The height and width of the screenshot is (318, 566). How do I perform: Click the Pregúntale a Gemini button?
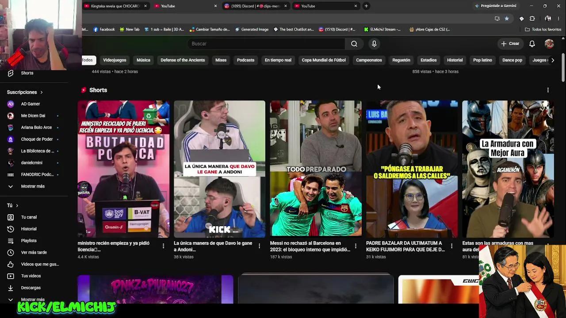[495, 6]
